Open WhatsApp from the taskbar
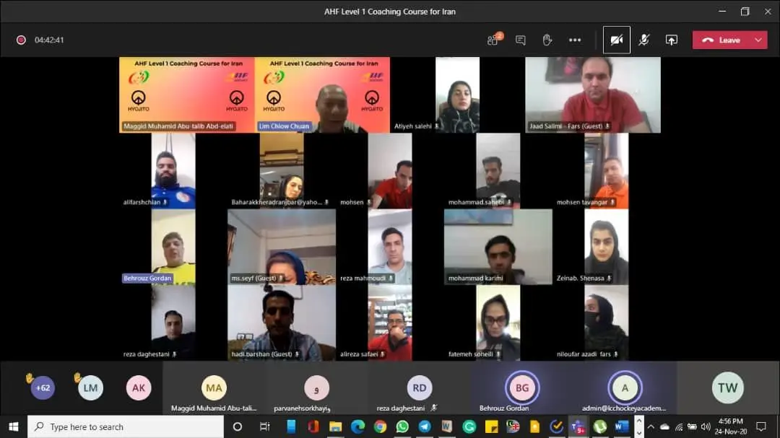Screen dimensions: 780x438 [x=402, y=426]
